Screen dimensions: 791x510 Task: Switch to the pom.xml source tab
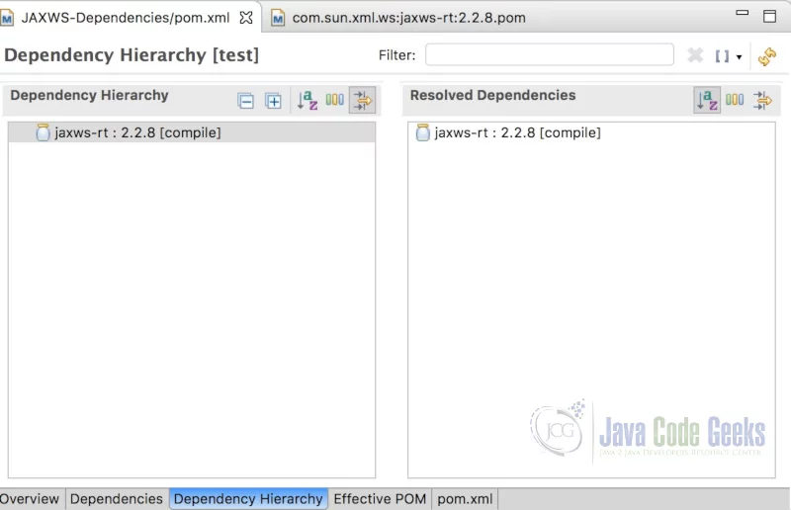pos(465,499)
